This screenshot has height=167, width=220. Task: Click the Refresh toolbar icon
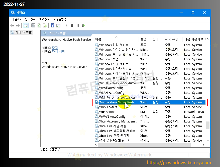tap(39, 25)
